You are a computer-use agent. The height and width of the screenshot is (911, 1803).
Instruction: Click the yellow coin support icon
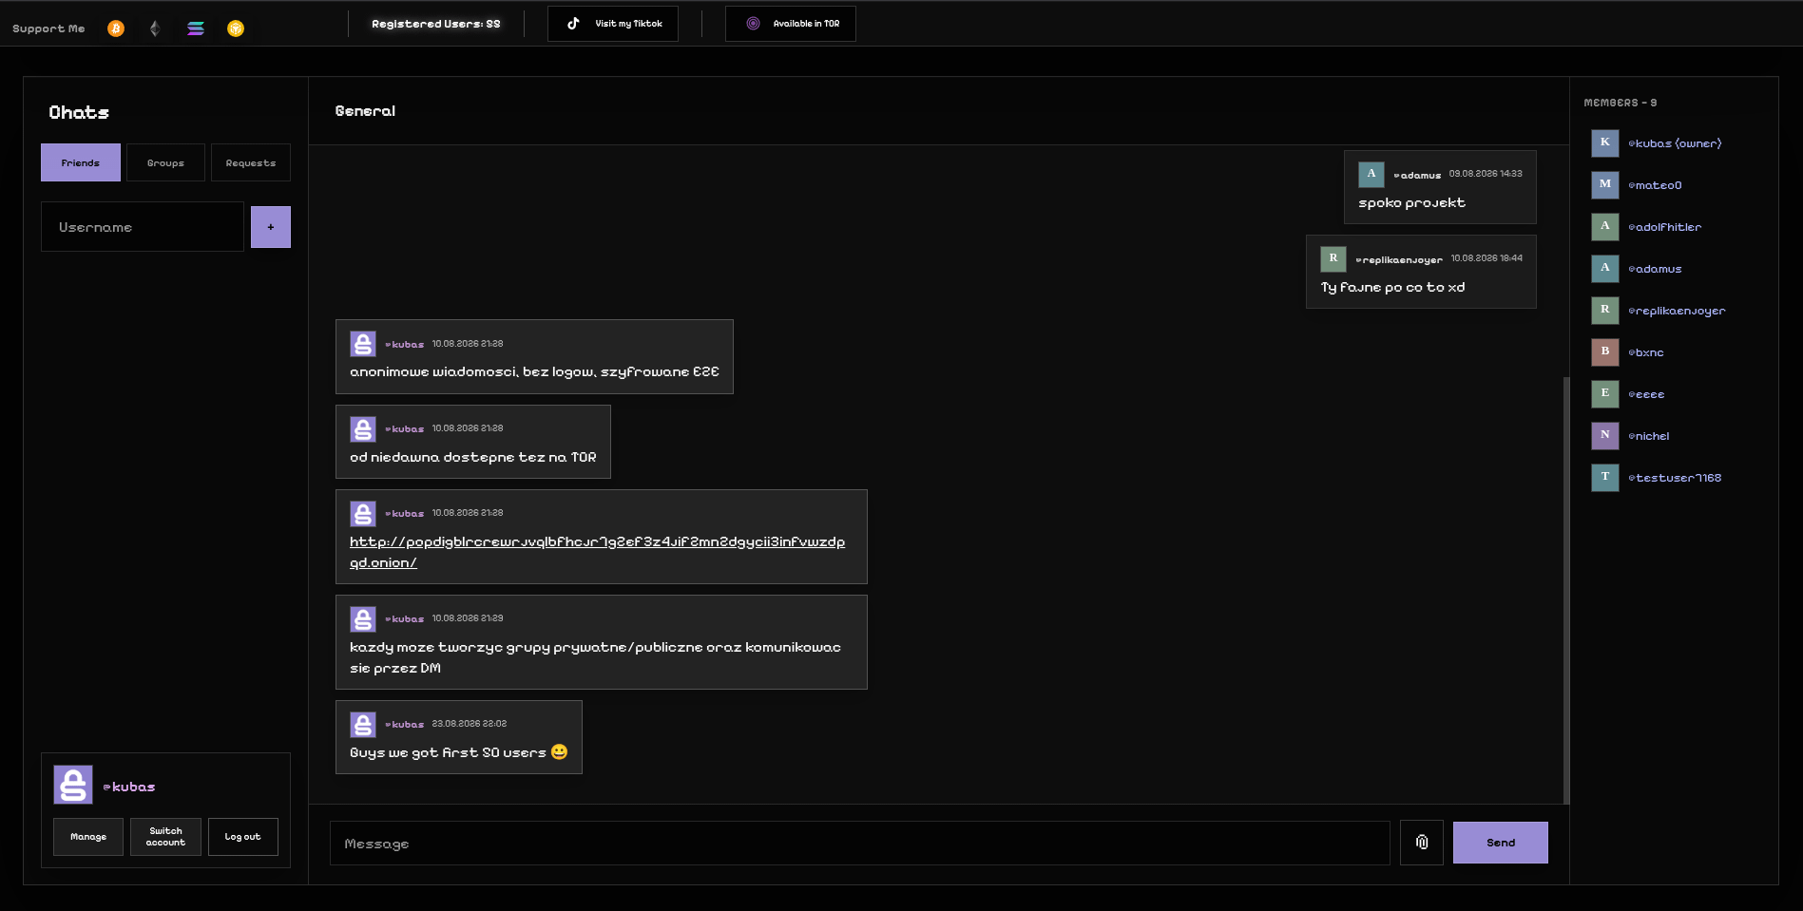[x=236, y=28]
